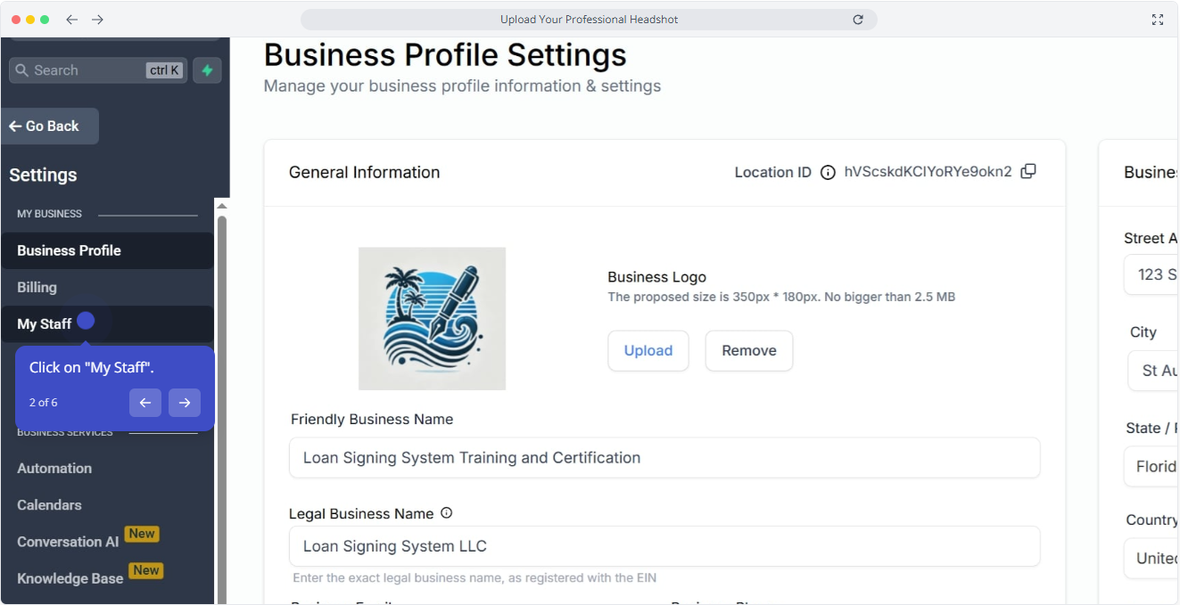Click the Settings heading in sidebar
Image resolution: width=1180 pixels, height=605 pixels.
(43, 175)
